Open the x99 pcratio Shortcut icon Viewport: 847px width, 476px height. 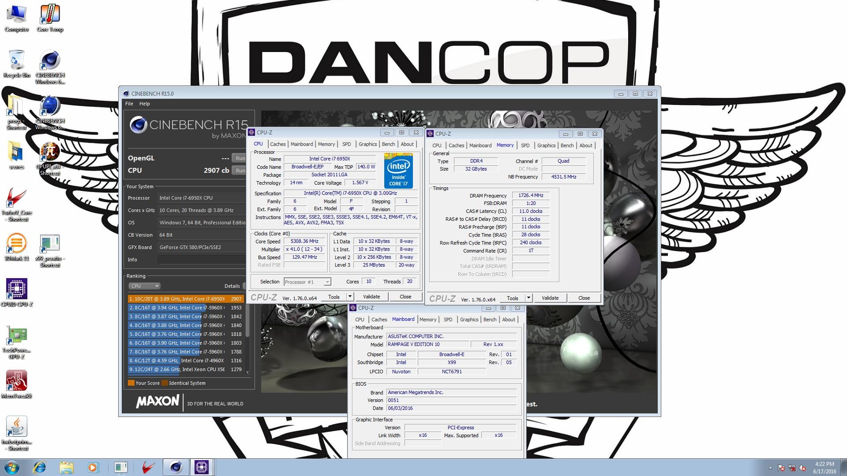click(50, 250)
